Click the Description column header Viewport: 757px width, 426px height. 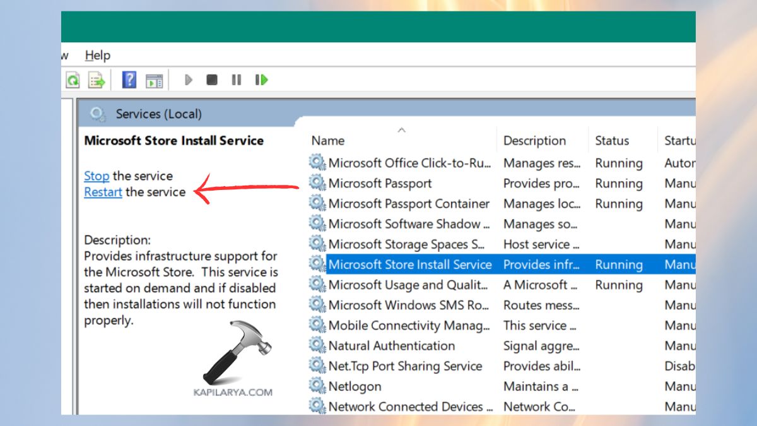[x=534, y=140]
